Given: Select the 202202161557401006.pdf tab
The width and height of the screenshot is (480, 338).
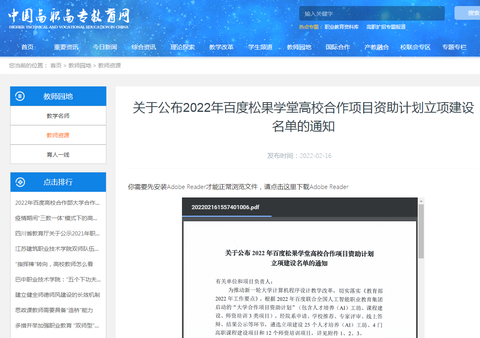Looking at the screenshot, I should coord(226,208).
